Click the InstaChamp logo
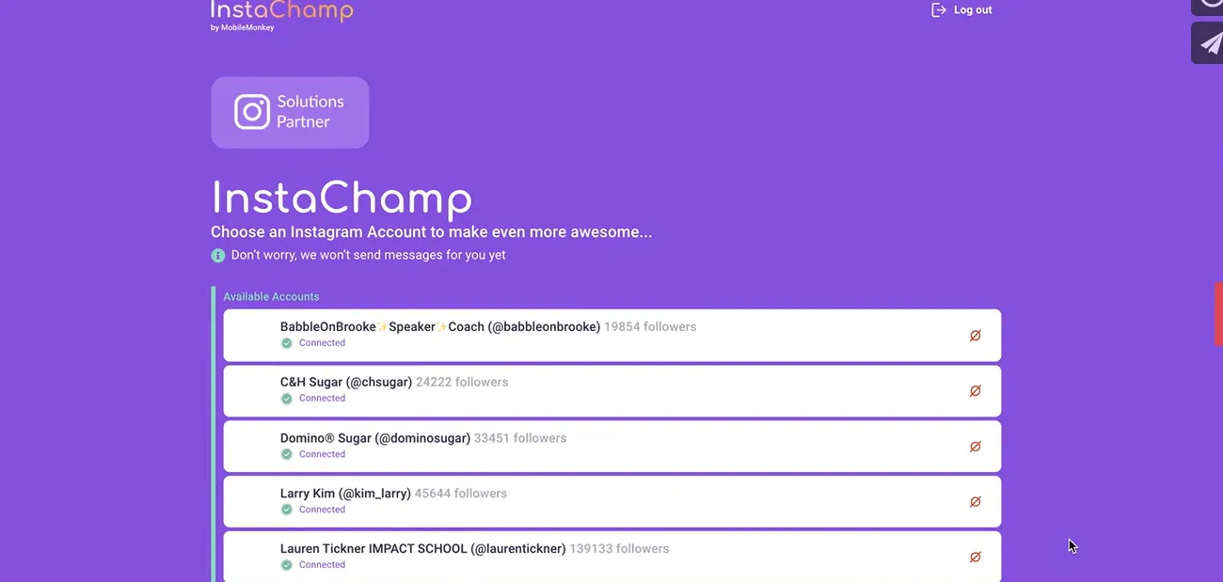The image size is (1223, 582). coord(282,14)
